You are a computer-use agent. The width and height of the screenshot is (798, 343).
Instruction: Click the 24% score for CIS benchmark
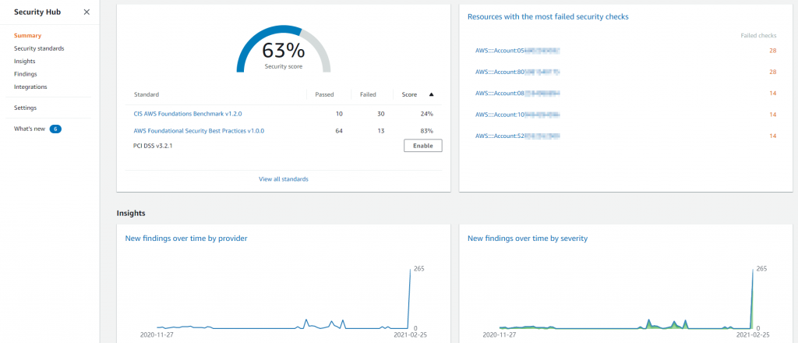[x=426, y=114]
